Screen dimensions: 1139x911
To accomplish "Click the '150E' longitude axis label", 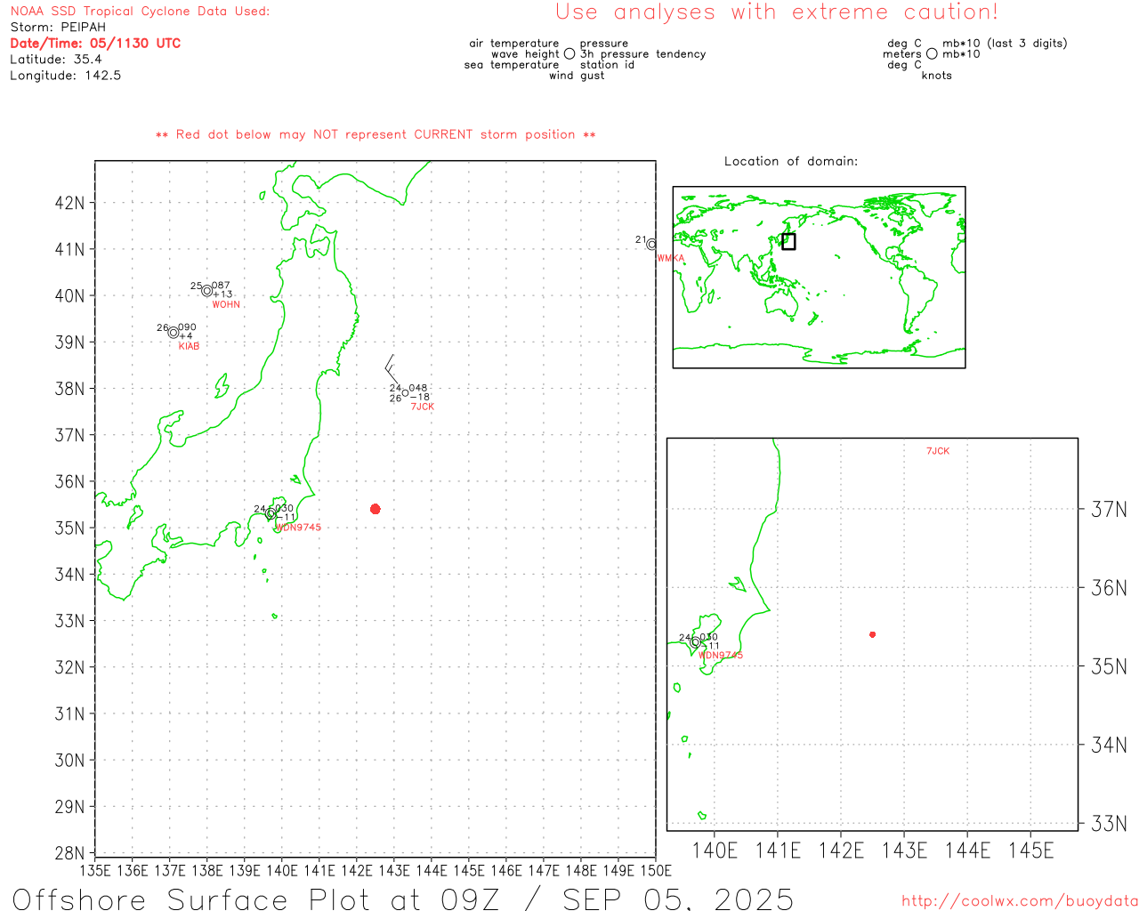I will 655,870.
